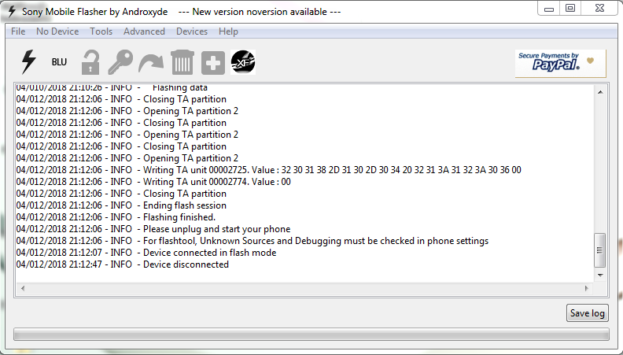Open the File menu
The width and height of the screenshot is (623, 355).
18,31
